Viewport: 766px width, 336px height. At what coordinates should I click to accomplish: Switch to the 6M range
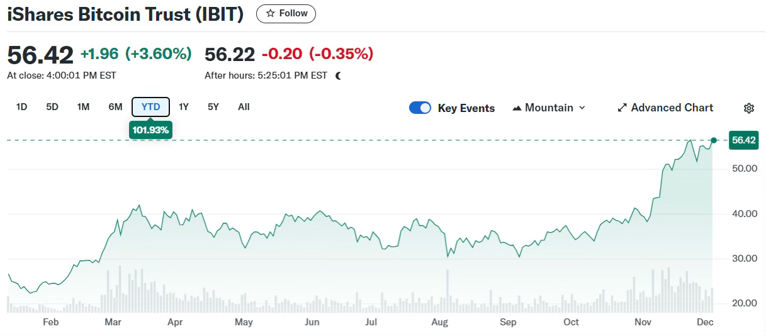115,107
